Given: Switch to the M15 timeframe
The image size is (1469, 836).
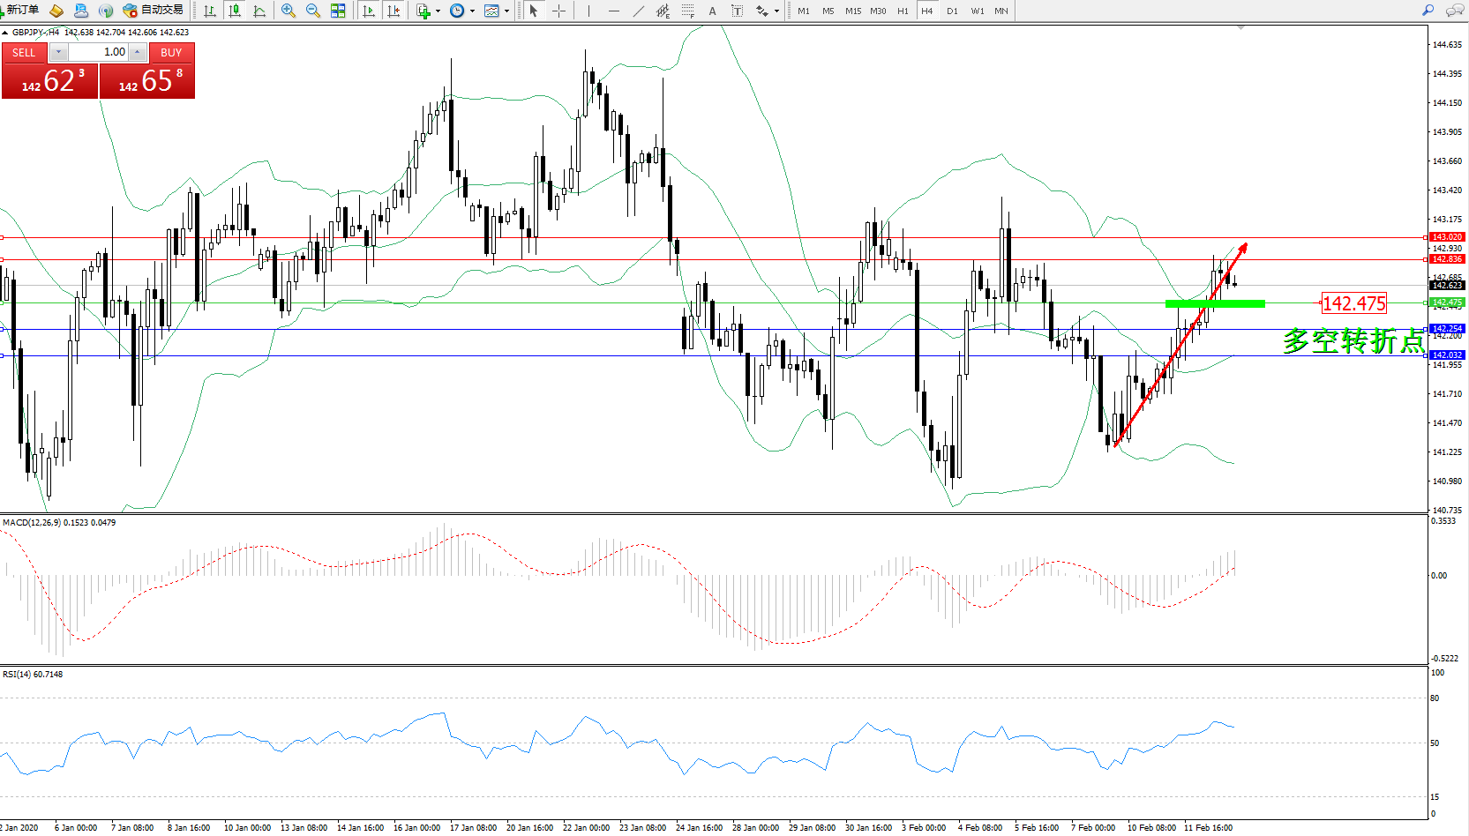Looking at the screenshot, I should pyautogui.click(x=852, y=11).
